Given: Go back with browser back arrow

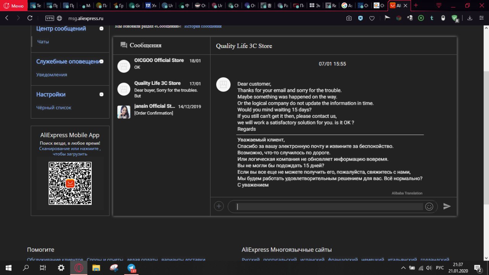Looking at the screenshot, I should [7, 18].
